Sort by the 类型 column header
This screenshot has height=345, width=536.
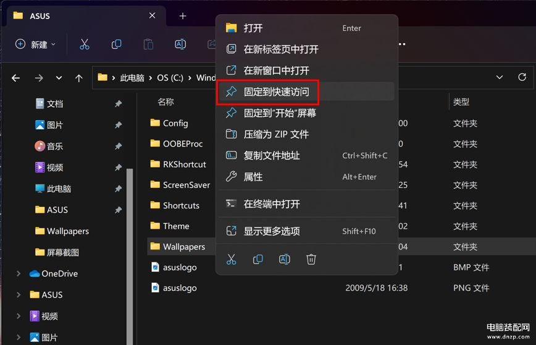click(461, 102)
